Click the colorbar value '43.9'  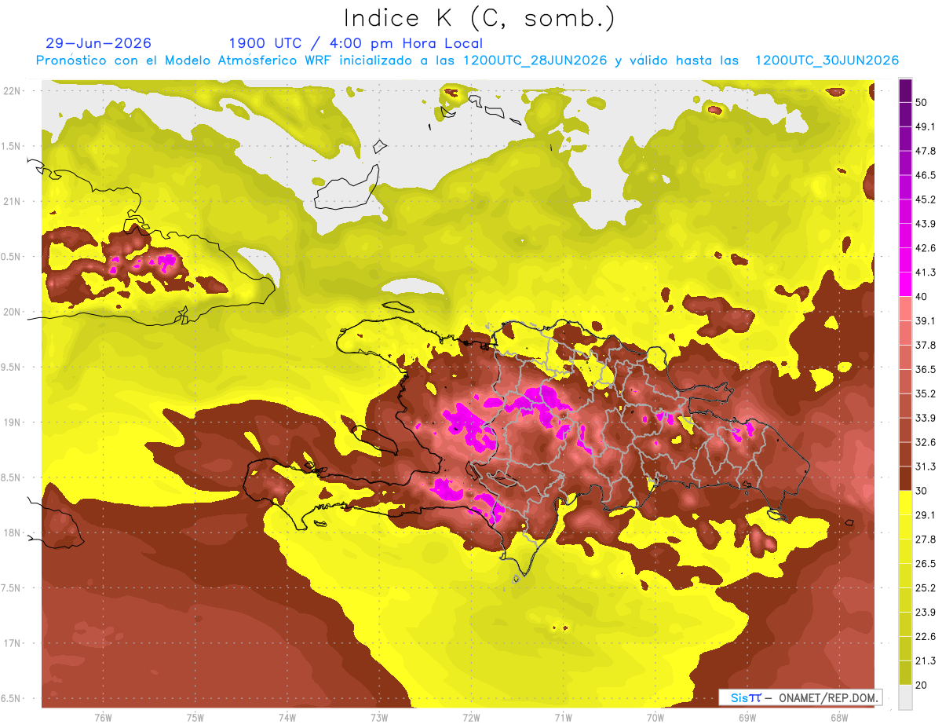[x=926, y=224]
